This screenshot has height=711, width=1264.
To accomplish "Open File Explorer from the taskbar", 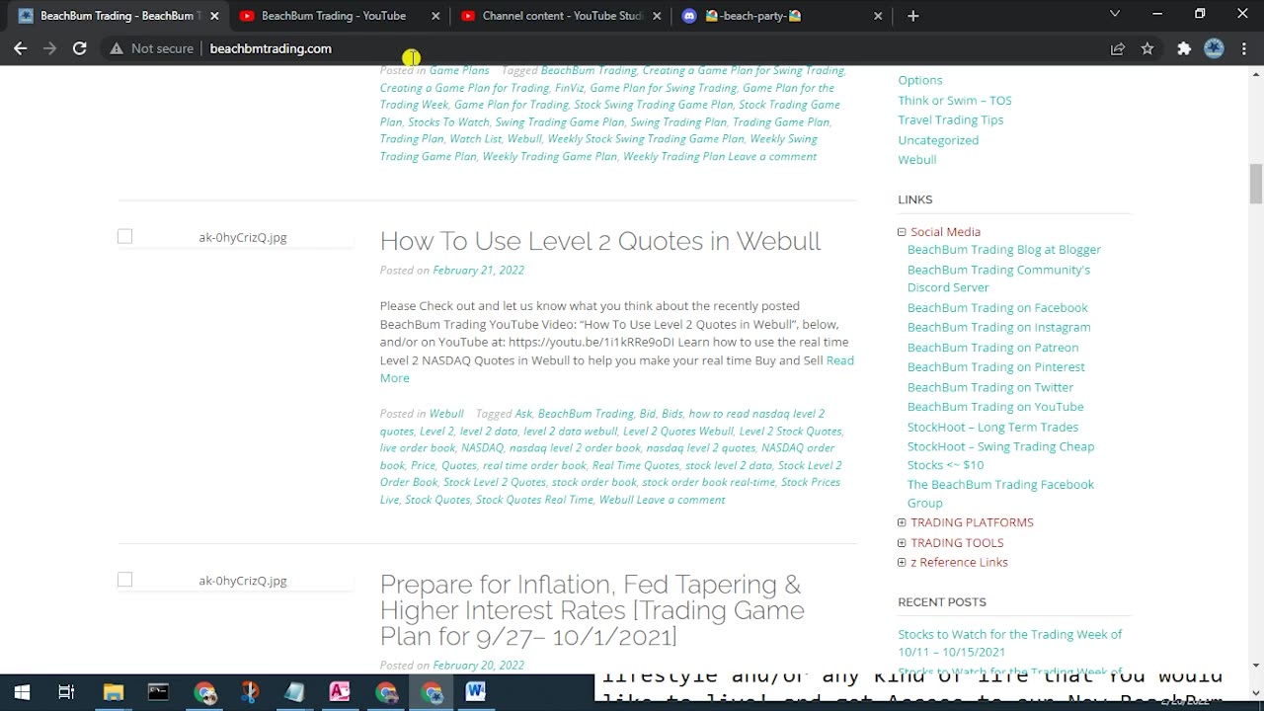I will [113, 692].
